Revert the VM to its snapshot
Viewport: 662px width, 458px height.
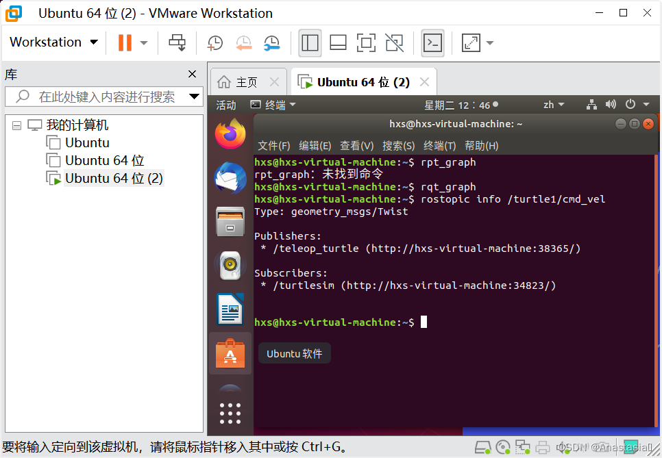(x=243, y=42)
